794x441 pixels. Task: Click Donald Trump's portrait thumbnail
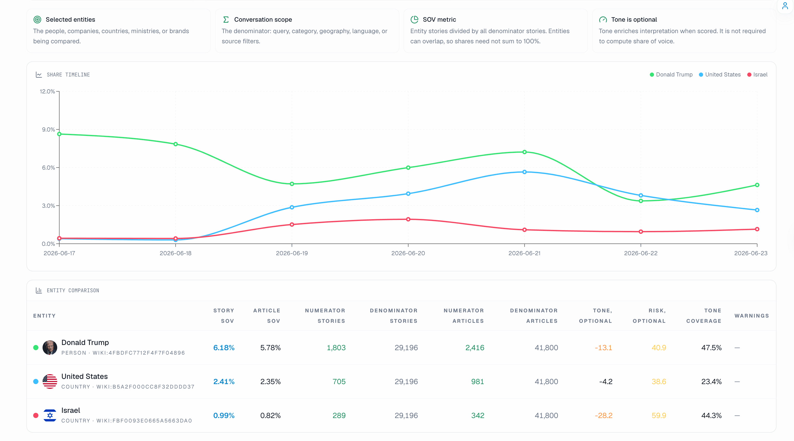tap(50, 347)
